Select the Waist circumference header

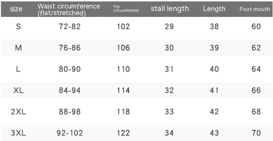pos(69,10)
